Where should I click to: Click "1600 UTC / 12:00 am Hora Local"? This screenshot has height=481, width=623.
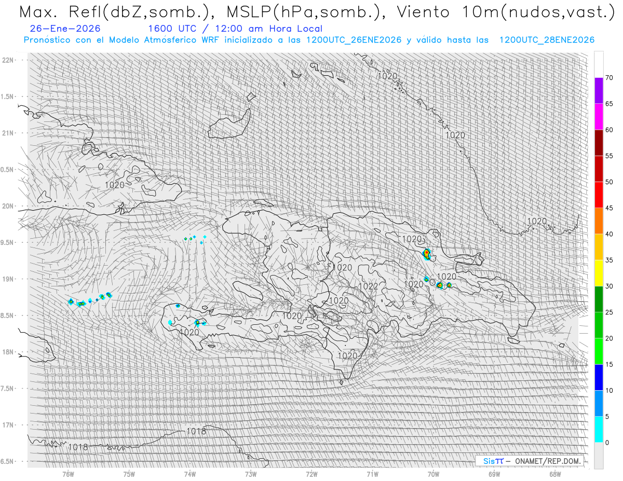click(235, 29)
